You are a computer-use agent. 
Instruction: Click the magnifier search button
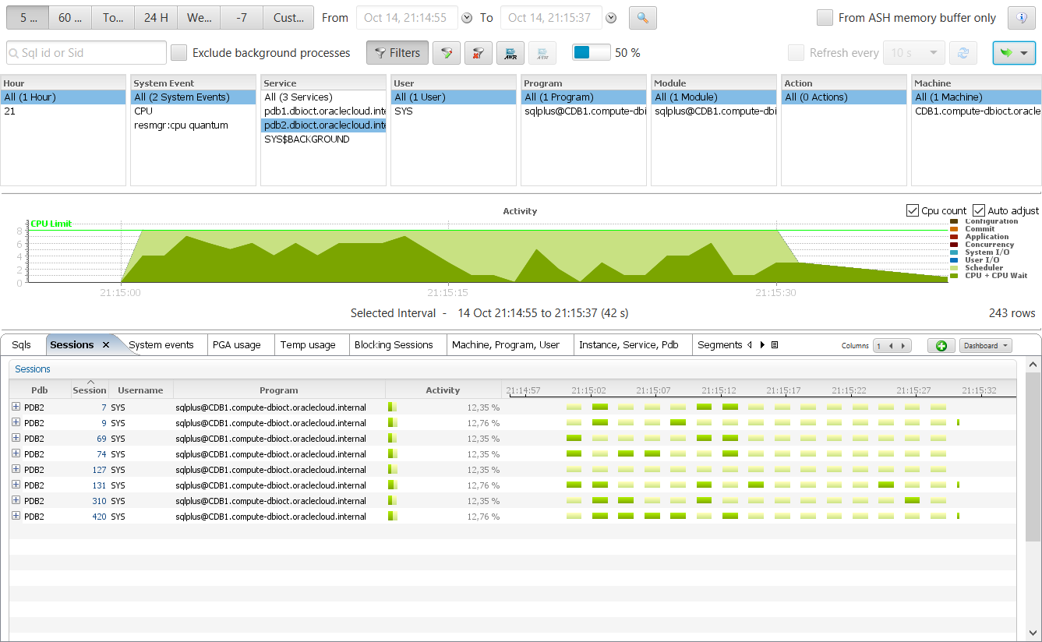(643, 18)
